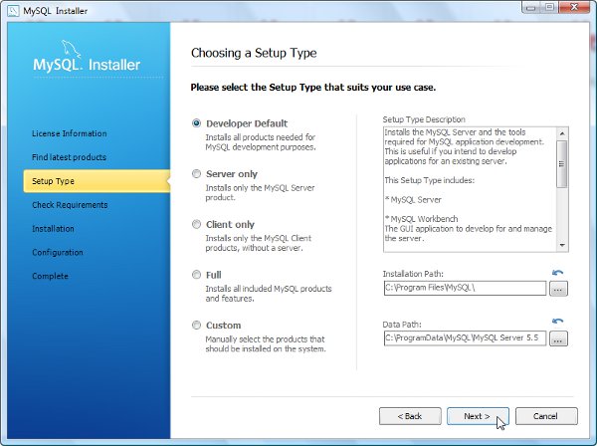The height and width of the screenshot is (446, 597).
Task: Cancel the MySQL installation
Action: click(546, 416)
